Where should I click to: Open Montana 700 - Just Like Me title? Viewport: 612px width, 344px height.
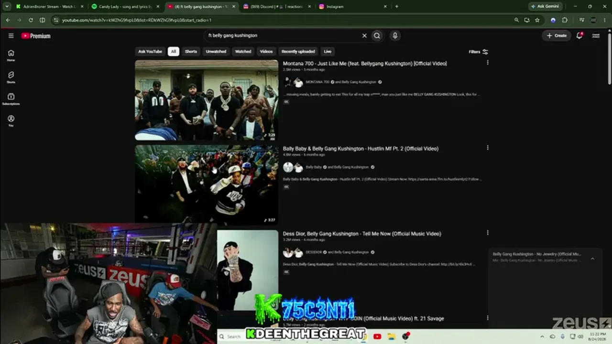point(365,63)
